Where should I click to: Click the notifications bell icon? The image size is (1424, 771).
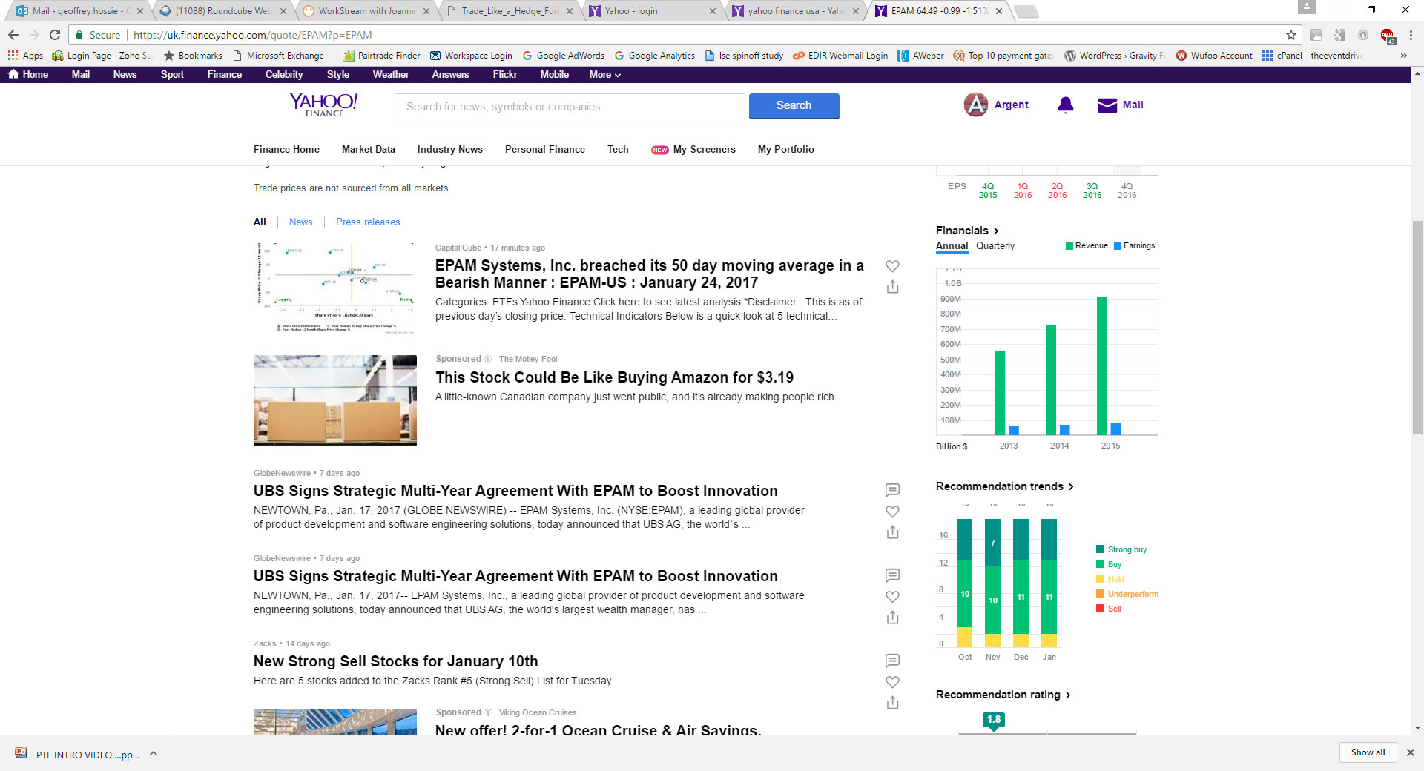coord(1065,105)
